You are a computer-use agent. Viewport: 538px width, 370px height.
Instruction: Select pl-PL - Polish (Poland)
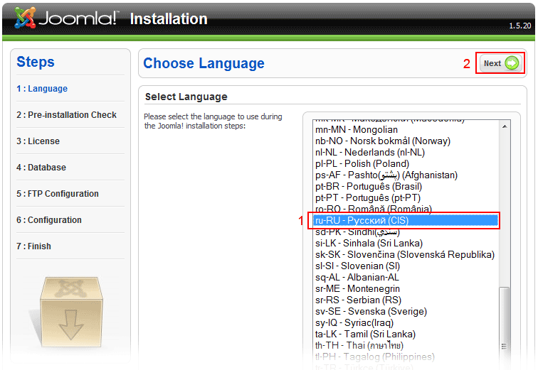pyautogui.click(x=406, y=163)
